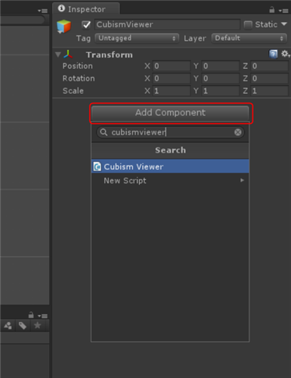Open the Inspector panel options menu icon
This screenshot has height=378, width=291.
283,11
